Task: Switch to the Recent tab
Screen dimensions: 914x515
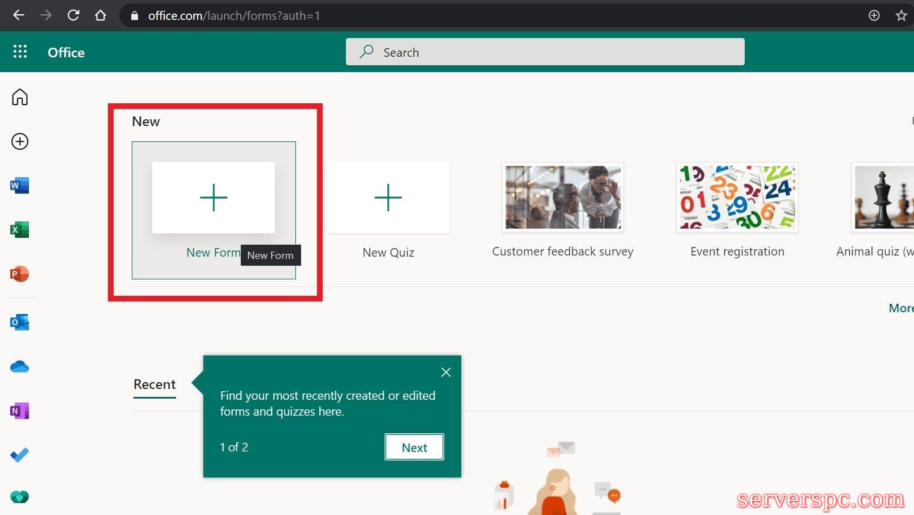Action: [155, 384]
